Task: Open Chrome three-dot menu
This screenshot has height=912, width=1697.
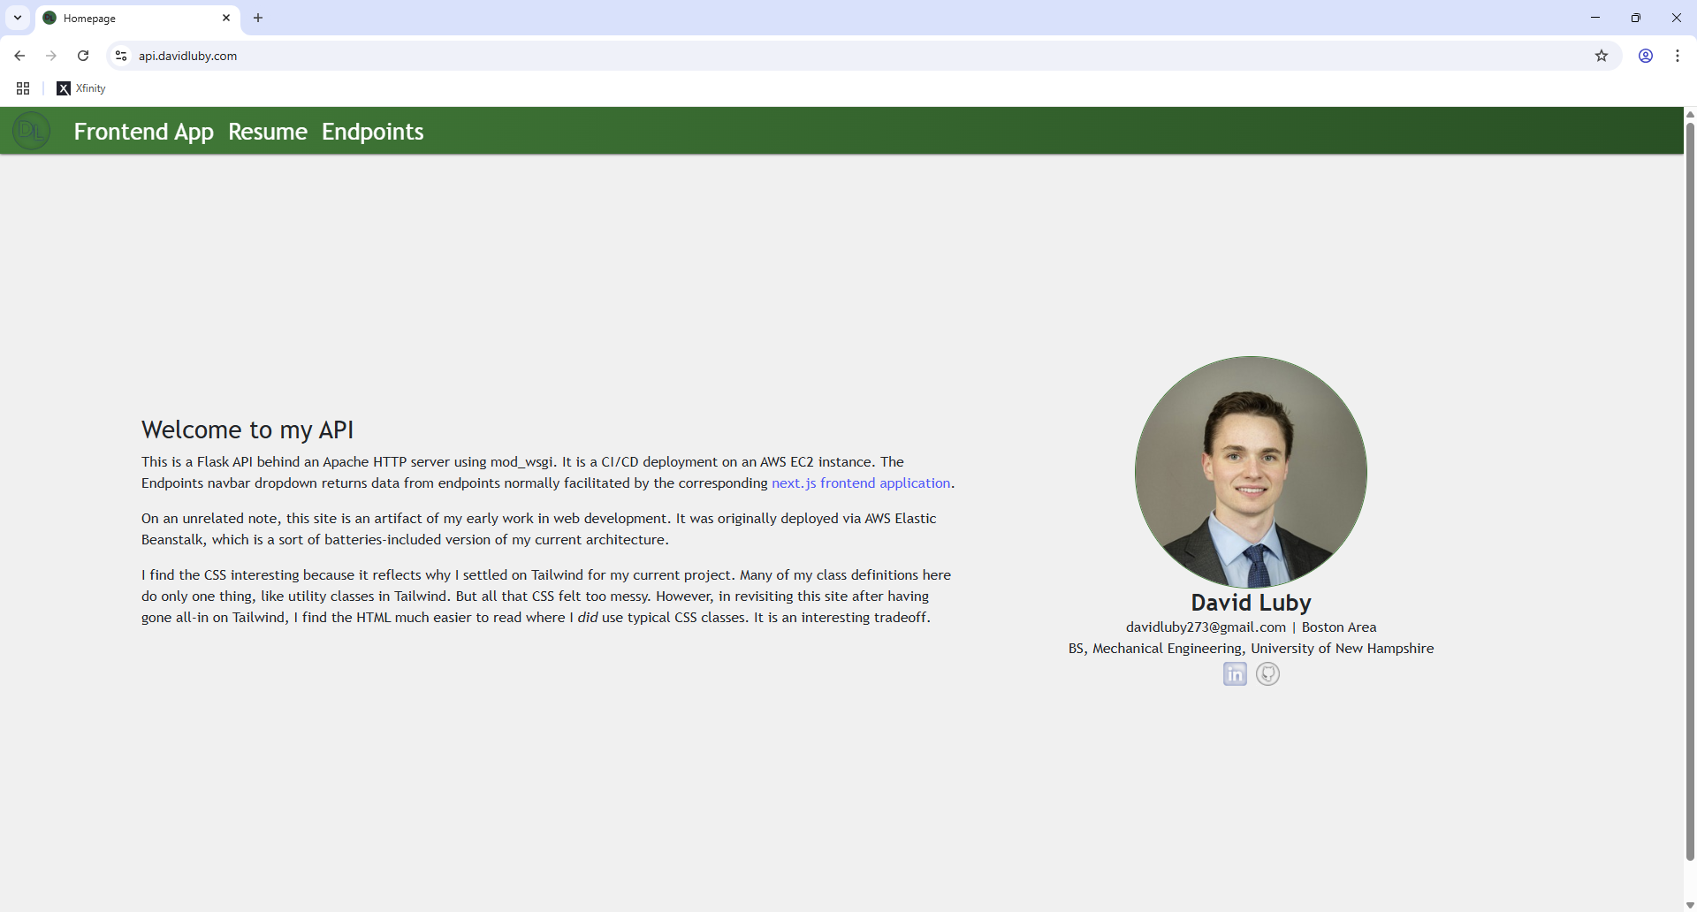Action: click(x=1678, y=56)
